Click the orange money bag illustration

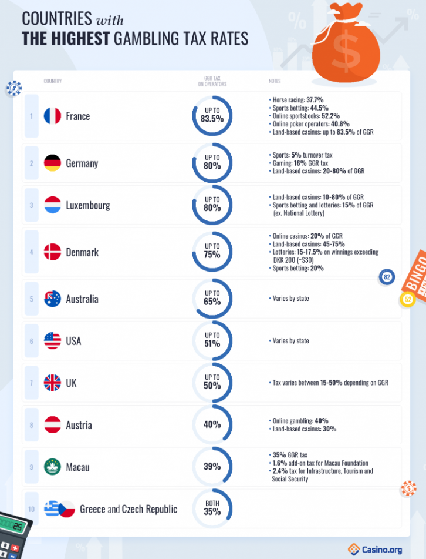coord(345,43)
